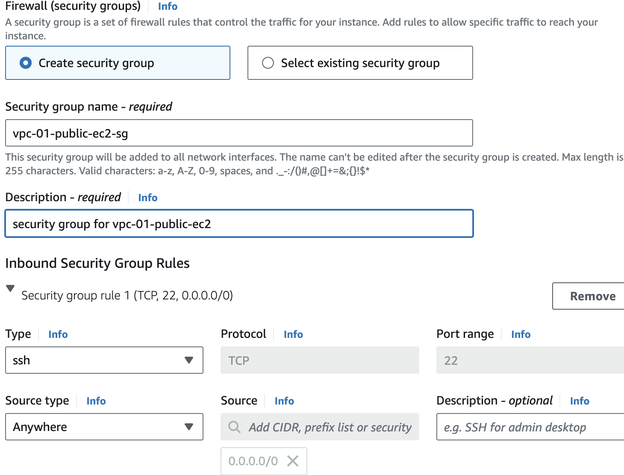Remove the 0.0.0.0/0 CIDR chip
The width and height of the screenshot is (624, 475).
coord(293,461)
